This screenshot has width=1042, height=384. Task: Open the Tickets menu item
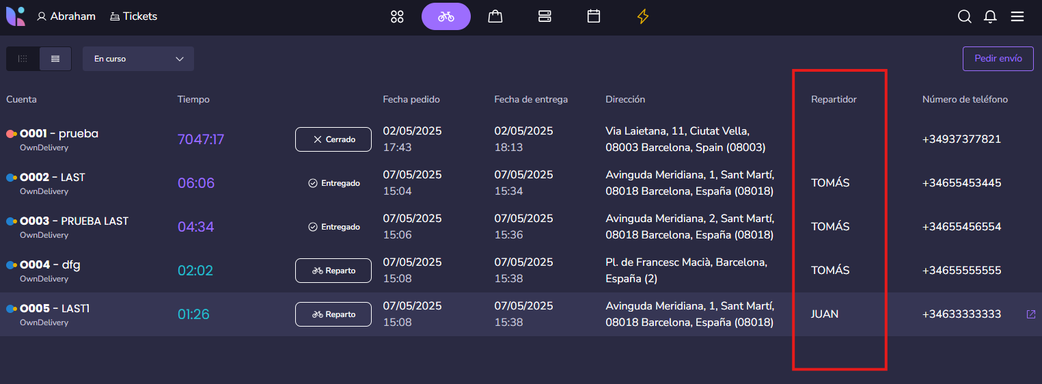(x=133, y=16)
